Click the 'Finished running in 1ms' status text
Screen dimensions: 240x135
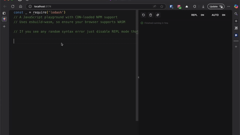click(x=156, y=23)
